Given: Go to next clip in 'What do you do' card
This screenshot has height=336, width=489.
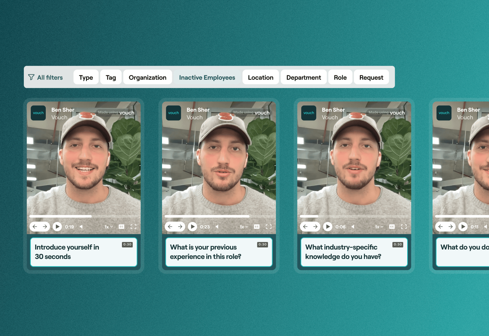Looking at the screenshot, I should coord(450,227).
